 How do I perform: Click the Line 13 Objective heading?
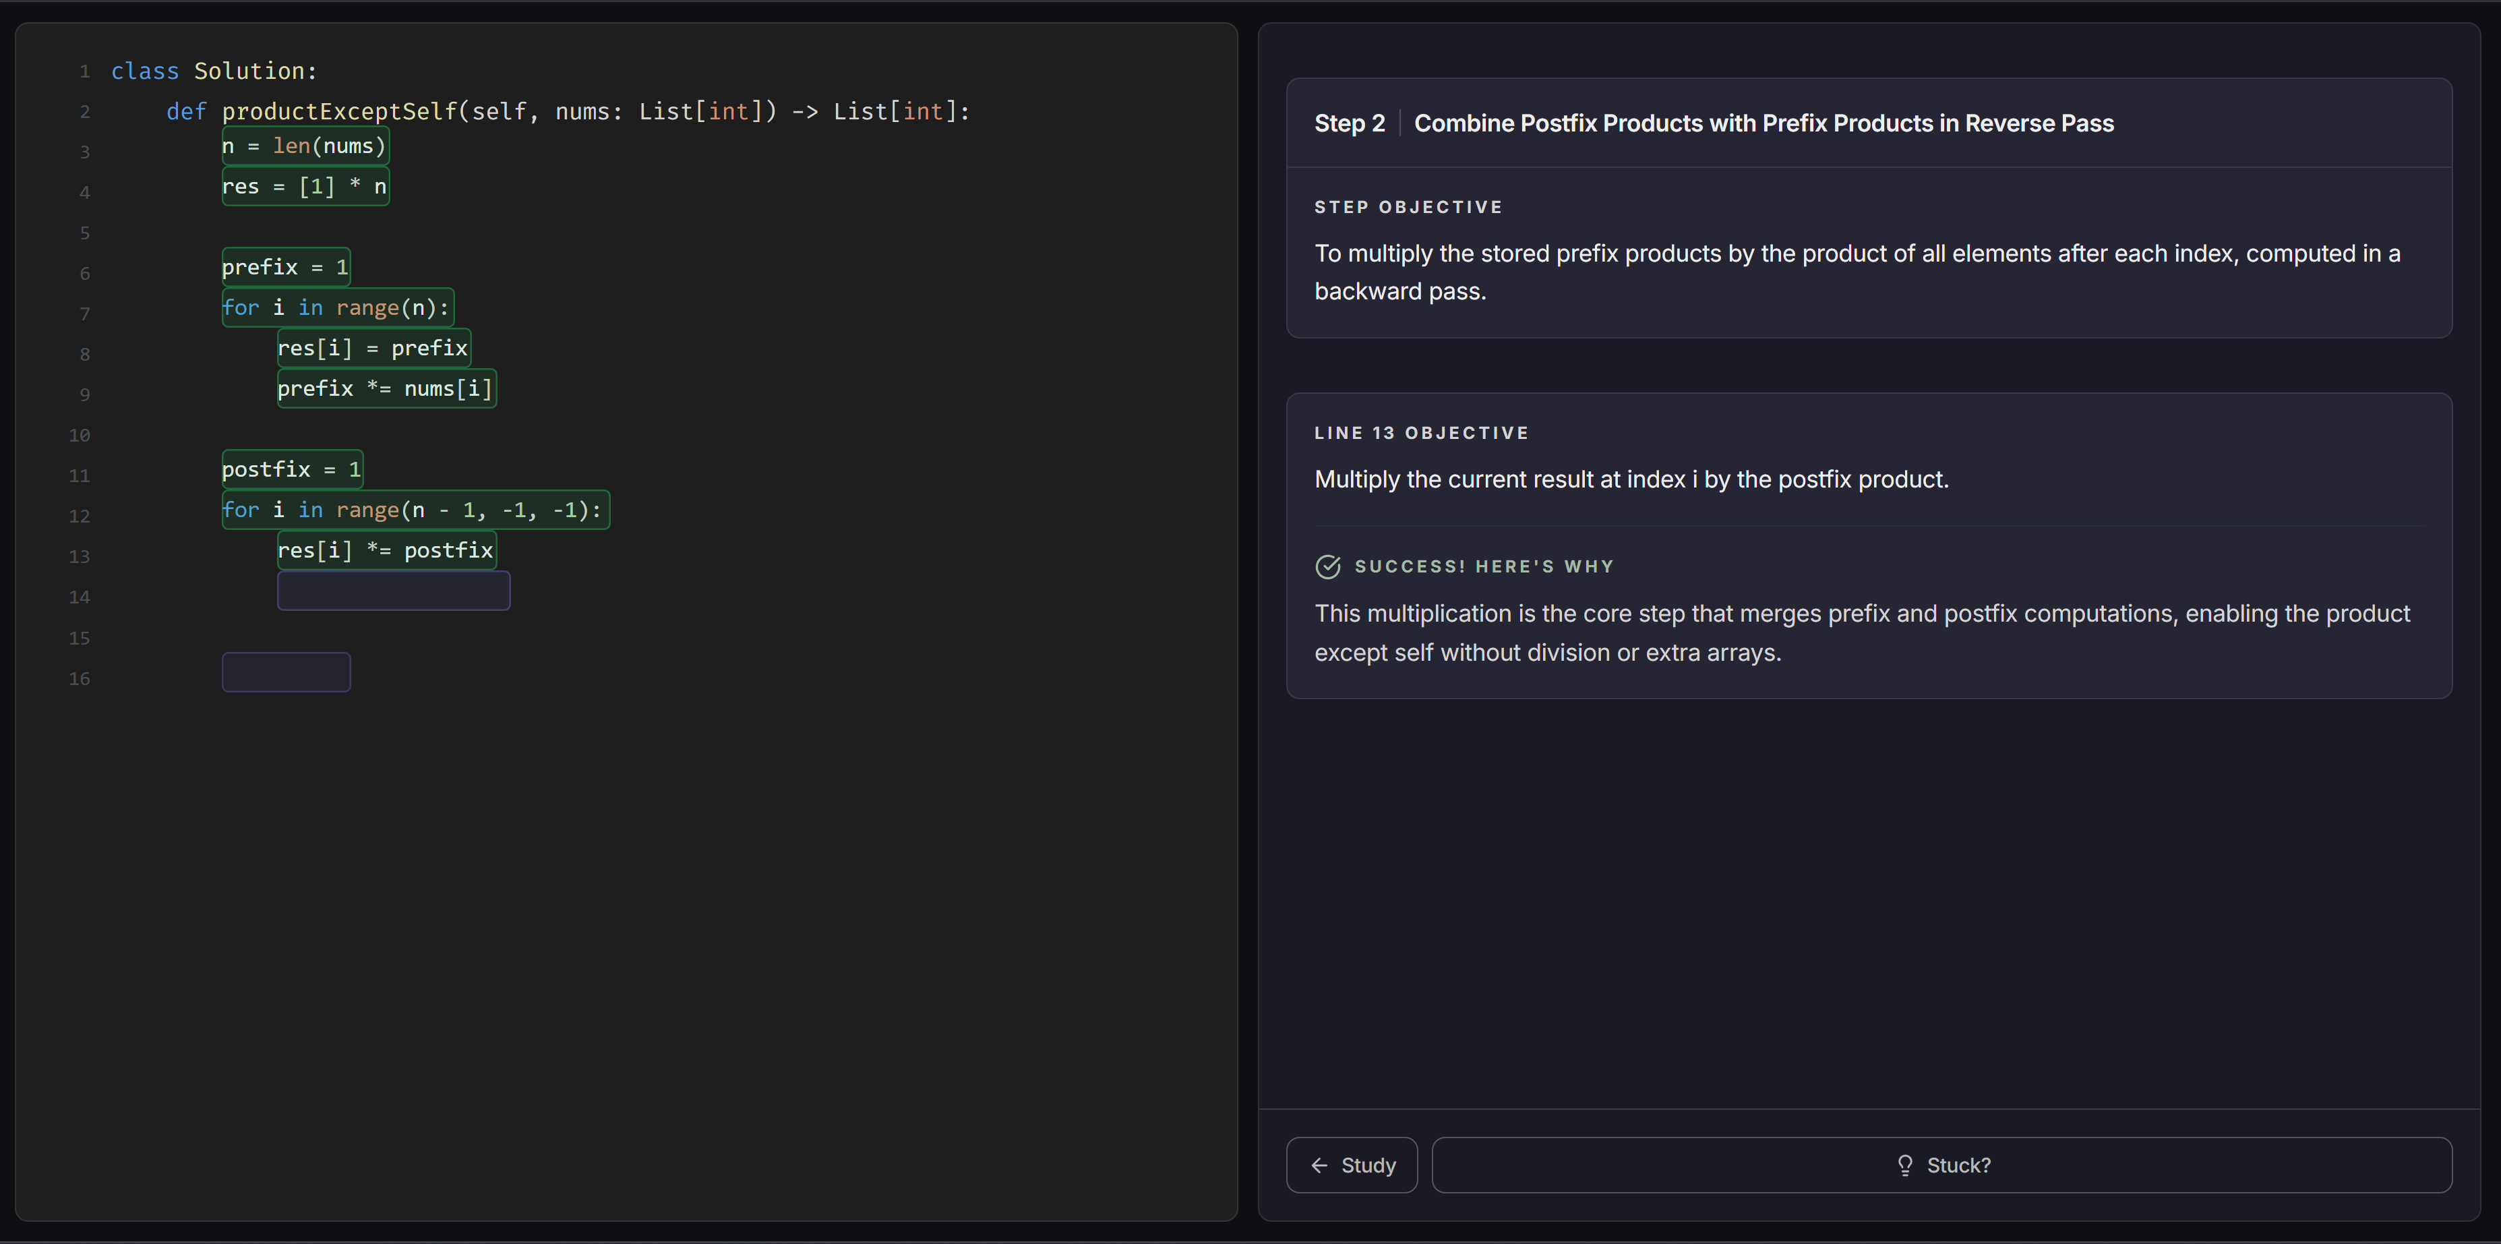[1421, 433]
